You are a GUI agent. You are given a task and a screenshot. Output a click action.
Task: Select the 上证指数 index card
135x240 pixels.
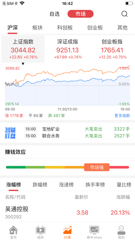23,49
